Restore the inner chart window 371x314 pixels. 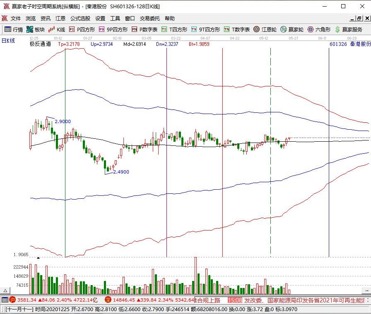point(359,19)
